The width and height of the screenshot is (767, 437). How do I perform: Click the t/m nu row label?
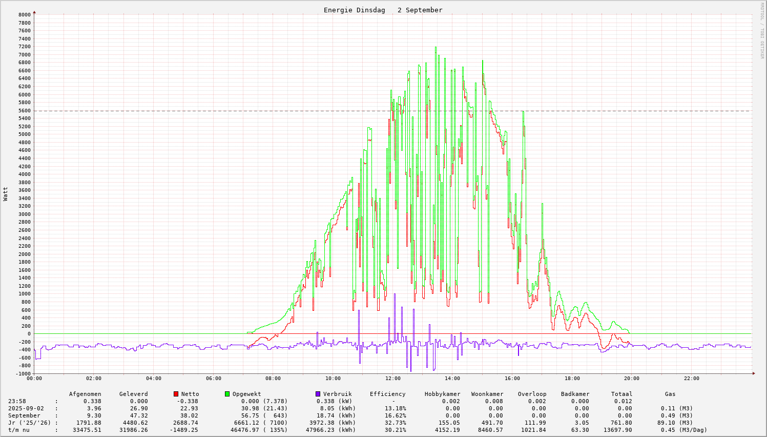point(18,430)
